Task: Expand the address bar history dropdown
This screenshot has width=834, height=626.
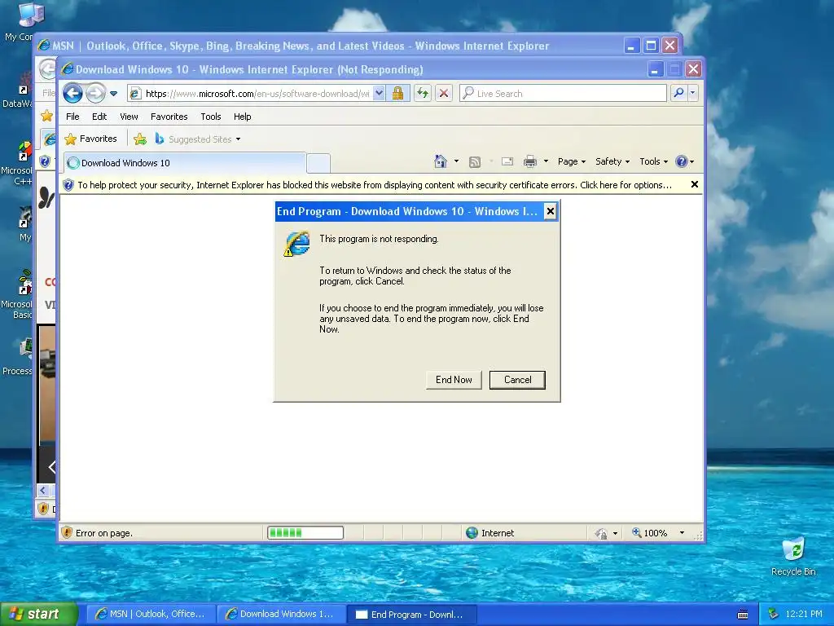Action: [379, 94]
